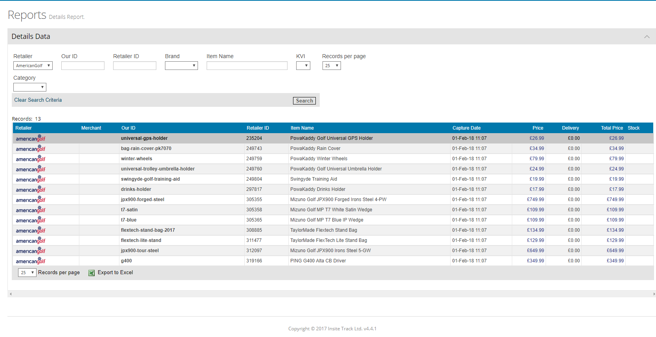This screenshot has width=656, height=337.
Task: Expand the KVI dropdown
Action: [x=303, y=66]
